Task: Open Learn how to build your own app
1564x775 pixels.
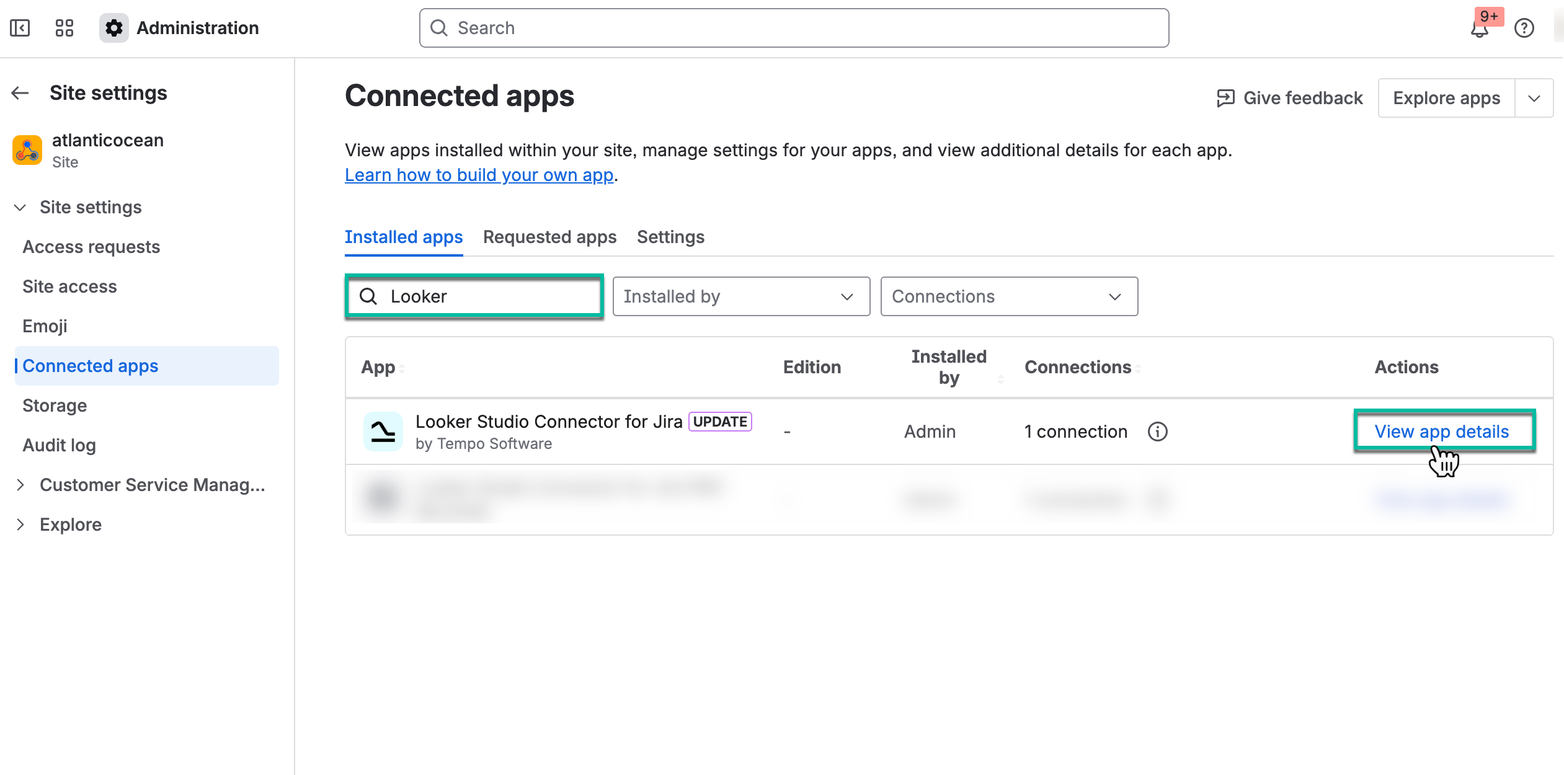Action: pyautogui.click(x=478, y=174)
